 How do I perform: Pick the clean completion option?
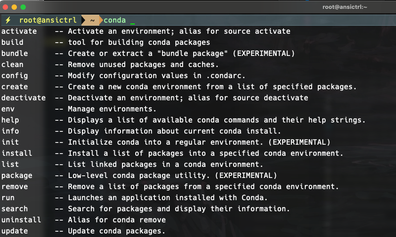point(12,64)
